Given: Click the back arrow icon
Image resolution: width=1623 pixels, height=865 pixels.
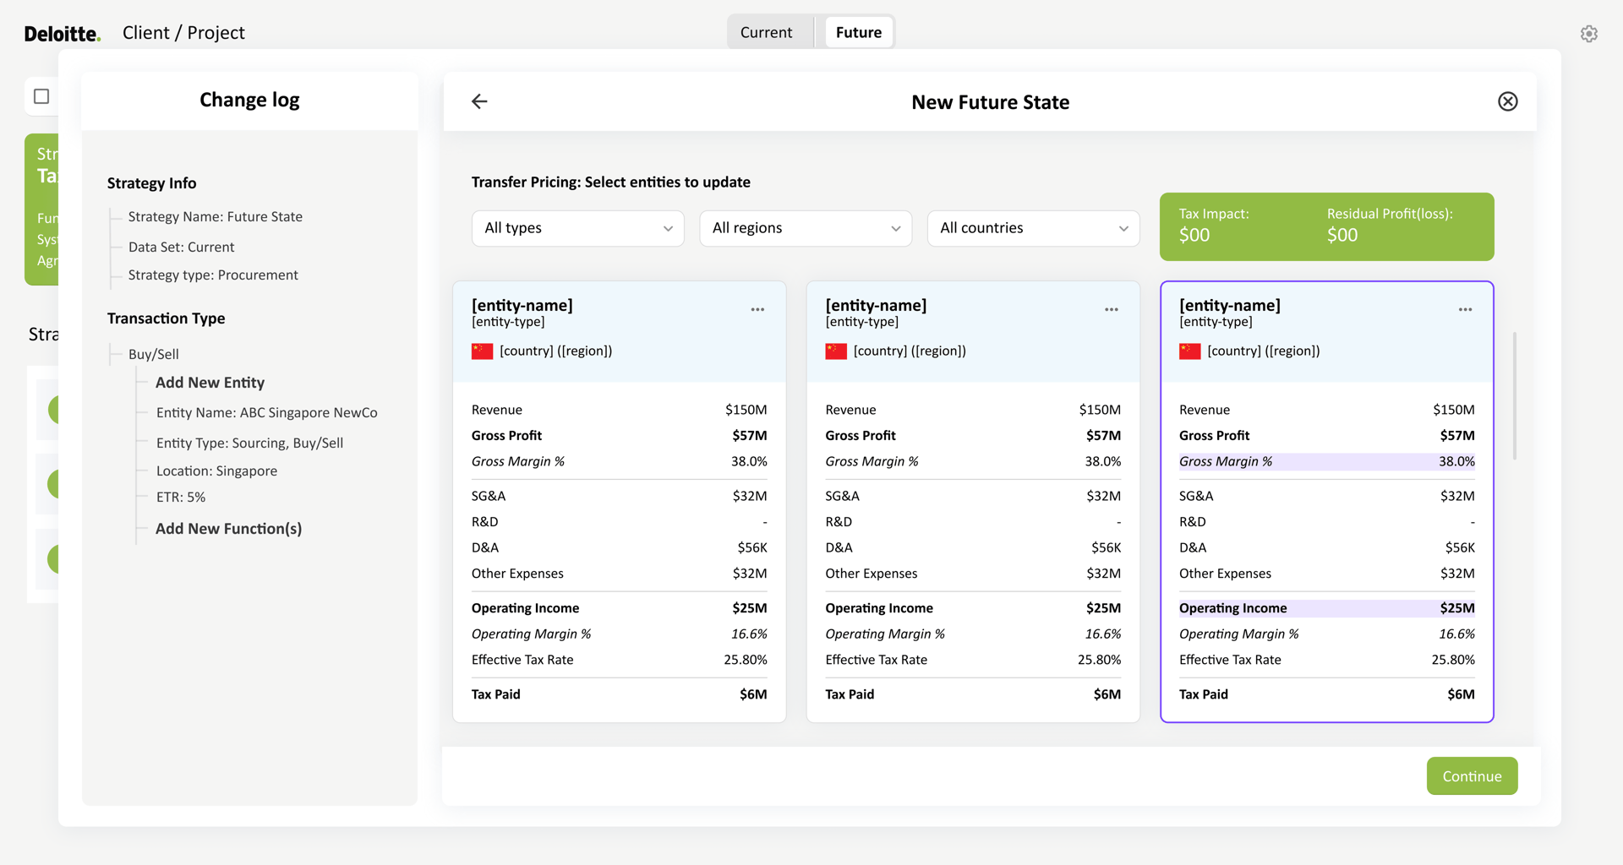Looking at the screenshot, I should coord(479,101).
